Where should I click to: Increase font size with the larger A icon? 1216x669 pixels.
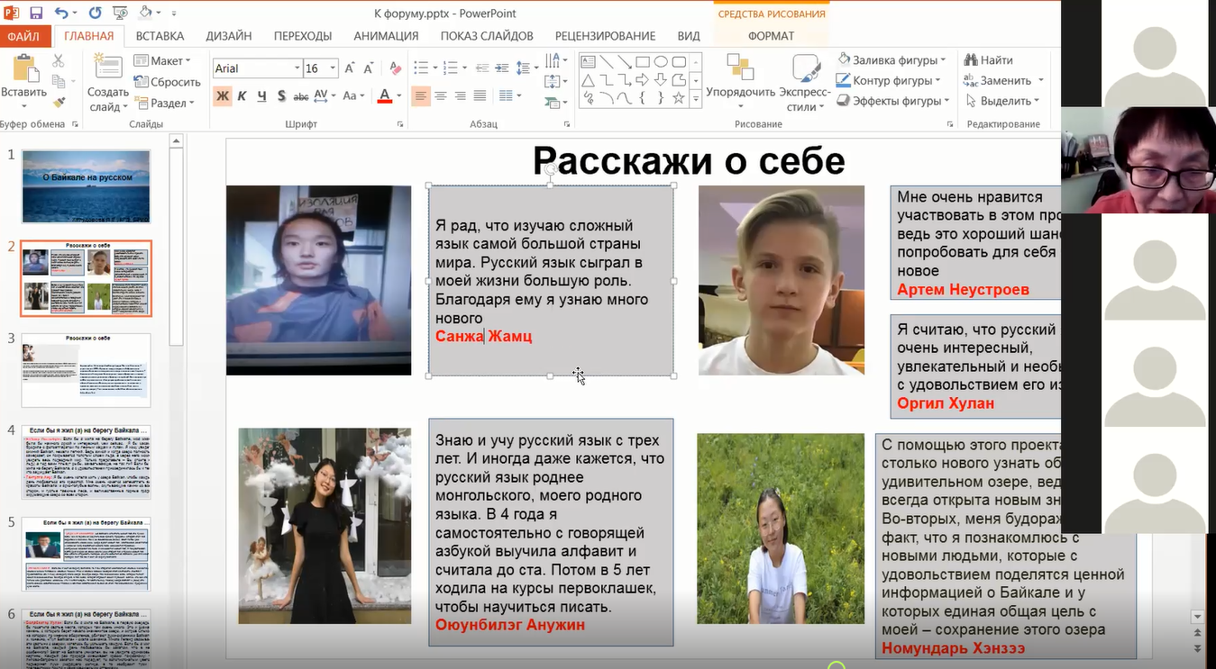[351, 68]
